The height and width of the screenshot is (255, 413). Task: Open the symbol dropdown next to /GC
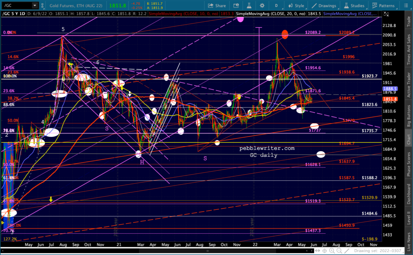(35, 6)
